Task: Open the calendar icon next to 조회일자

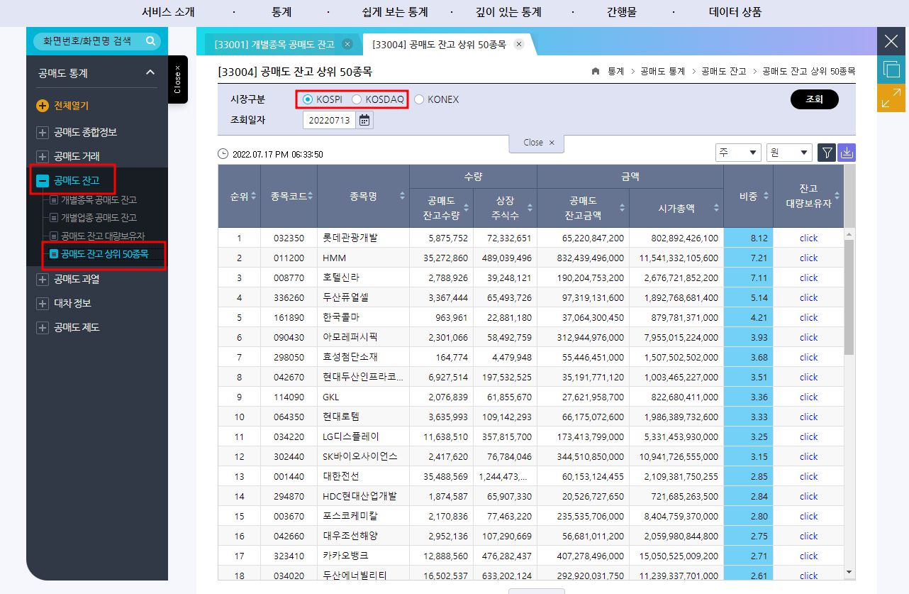Action: 364,119
